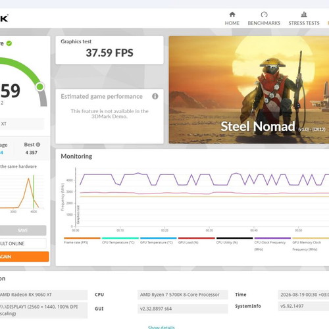Toggle the Frame rate (FPS) orange legend

(x=82, y=241)
